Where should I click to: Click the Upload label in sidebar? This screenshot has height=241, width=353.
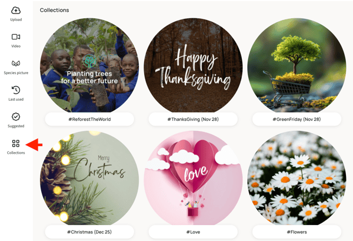click(16, 19)
